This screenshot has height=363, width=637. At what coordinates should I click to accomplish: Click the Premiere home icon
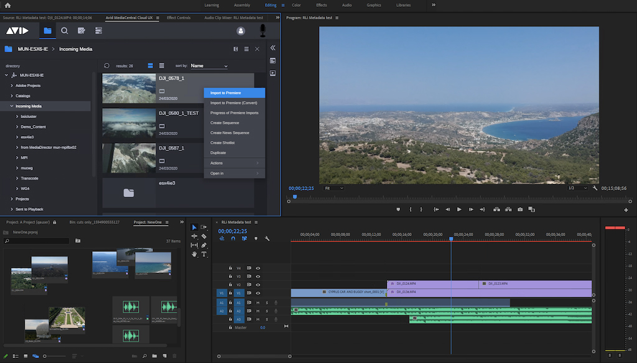pos(7,5)
